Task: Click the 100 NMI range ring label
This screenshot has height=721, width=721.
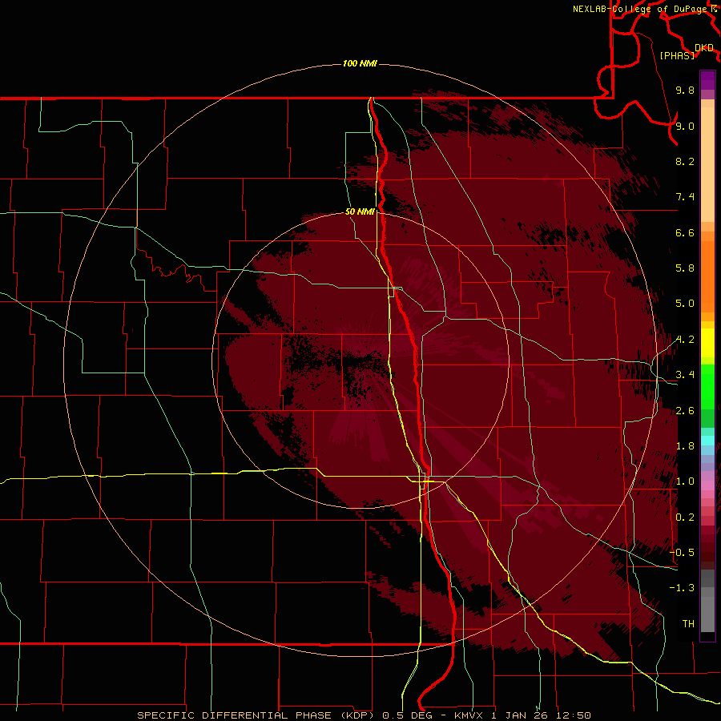Action: 360,63
